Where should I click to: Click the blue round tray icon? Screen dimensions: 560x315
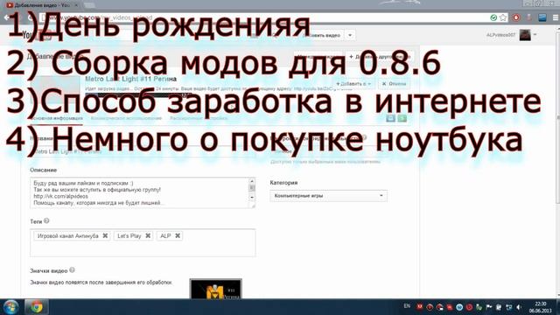(459, 307)
